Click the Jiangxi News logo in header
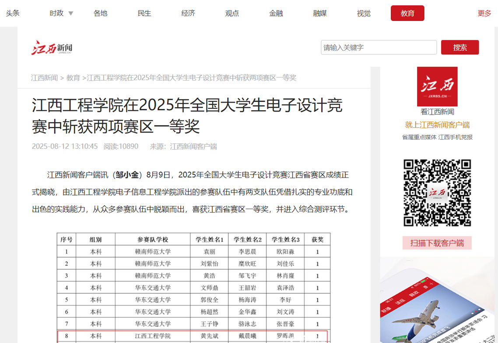Viewport: 498px width, 343px height. pyautogui.click(x=52, y=48)
